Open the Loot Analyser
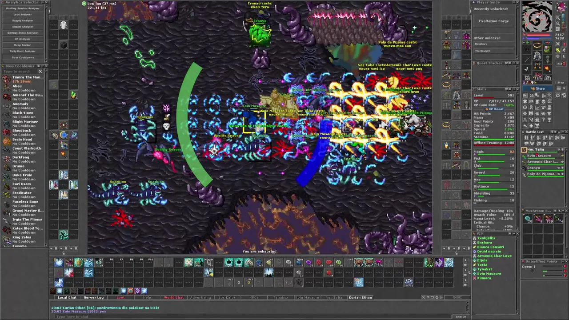The image size is (569, 320). tap(23, 15)
